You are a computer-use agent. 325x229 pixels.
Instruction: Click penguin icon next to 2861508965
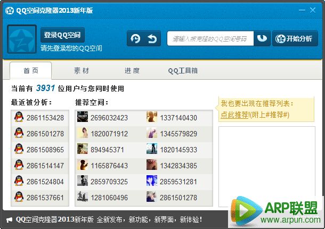pyautogui.click(x=19, y=149)
